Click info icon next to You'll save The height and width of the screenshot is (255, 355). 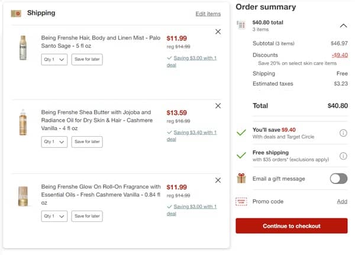343,133
